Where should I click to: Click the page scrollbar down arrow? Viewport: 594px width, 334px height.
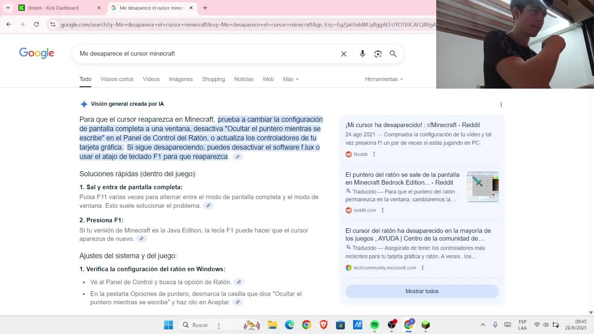(x=591, y=313)
